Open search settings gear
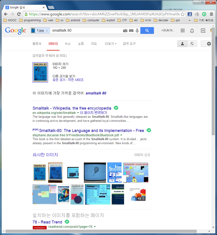 209,44
